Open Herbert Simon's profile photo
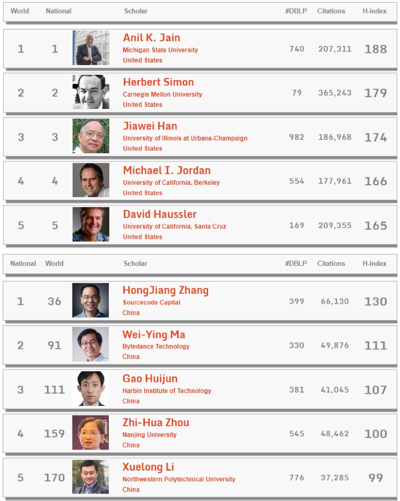The image size is (400, 501). 91,92
